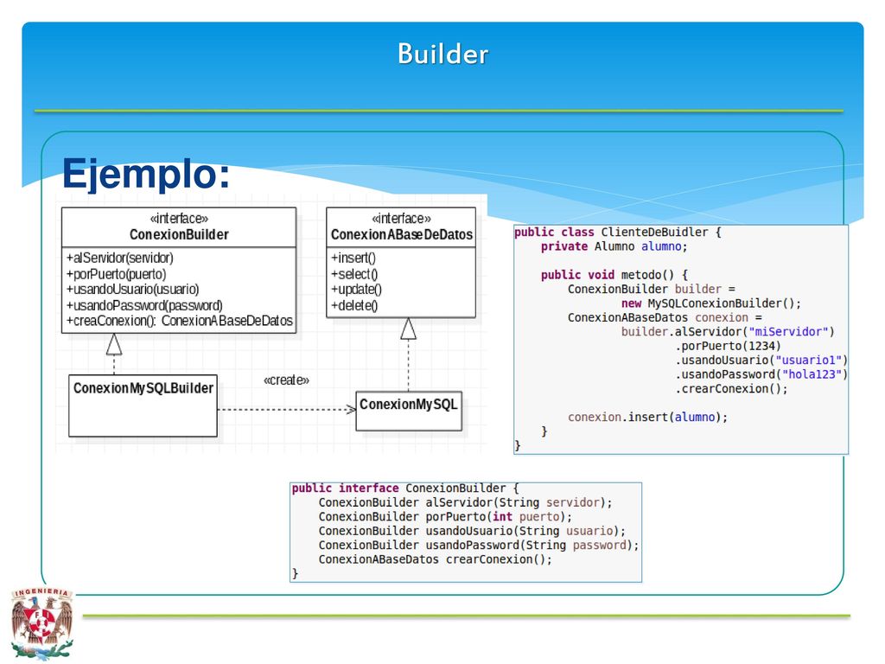Click the +porPuerto(puerto) method
The width and height of the screenshot is (885, 664).
[x=117, y=274]
